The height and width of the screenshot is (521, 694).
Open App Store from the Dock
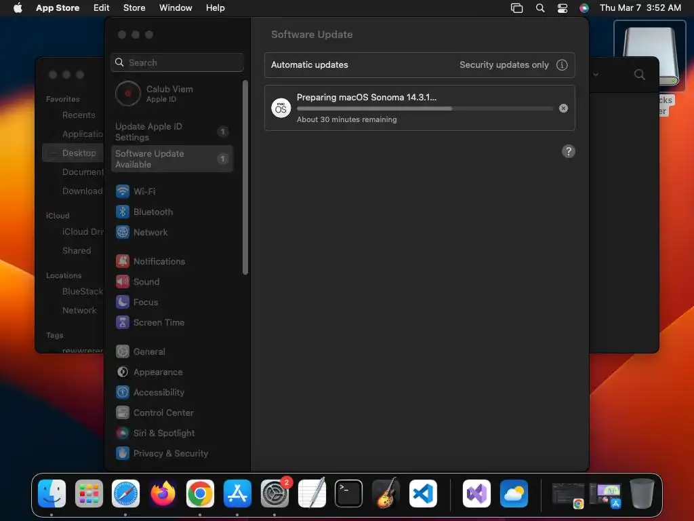pos(237,494)
